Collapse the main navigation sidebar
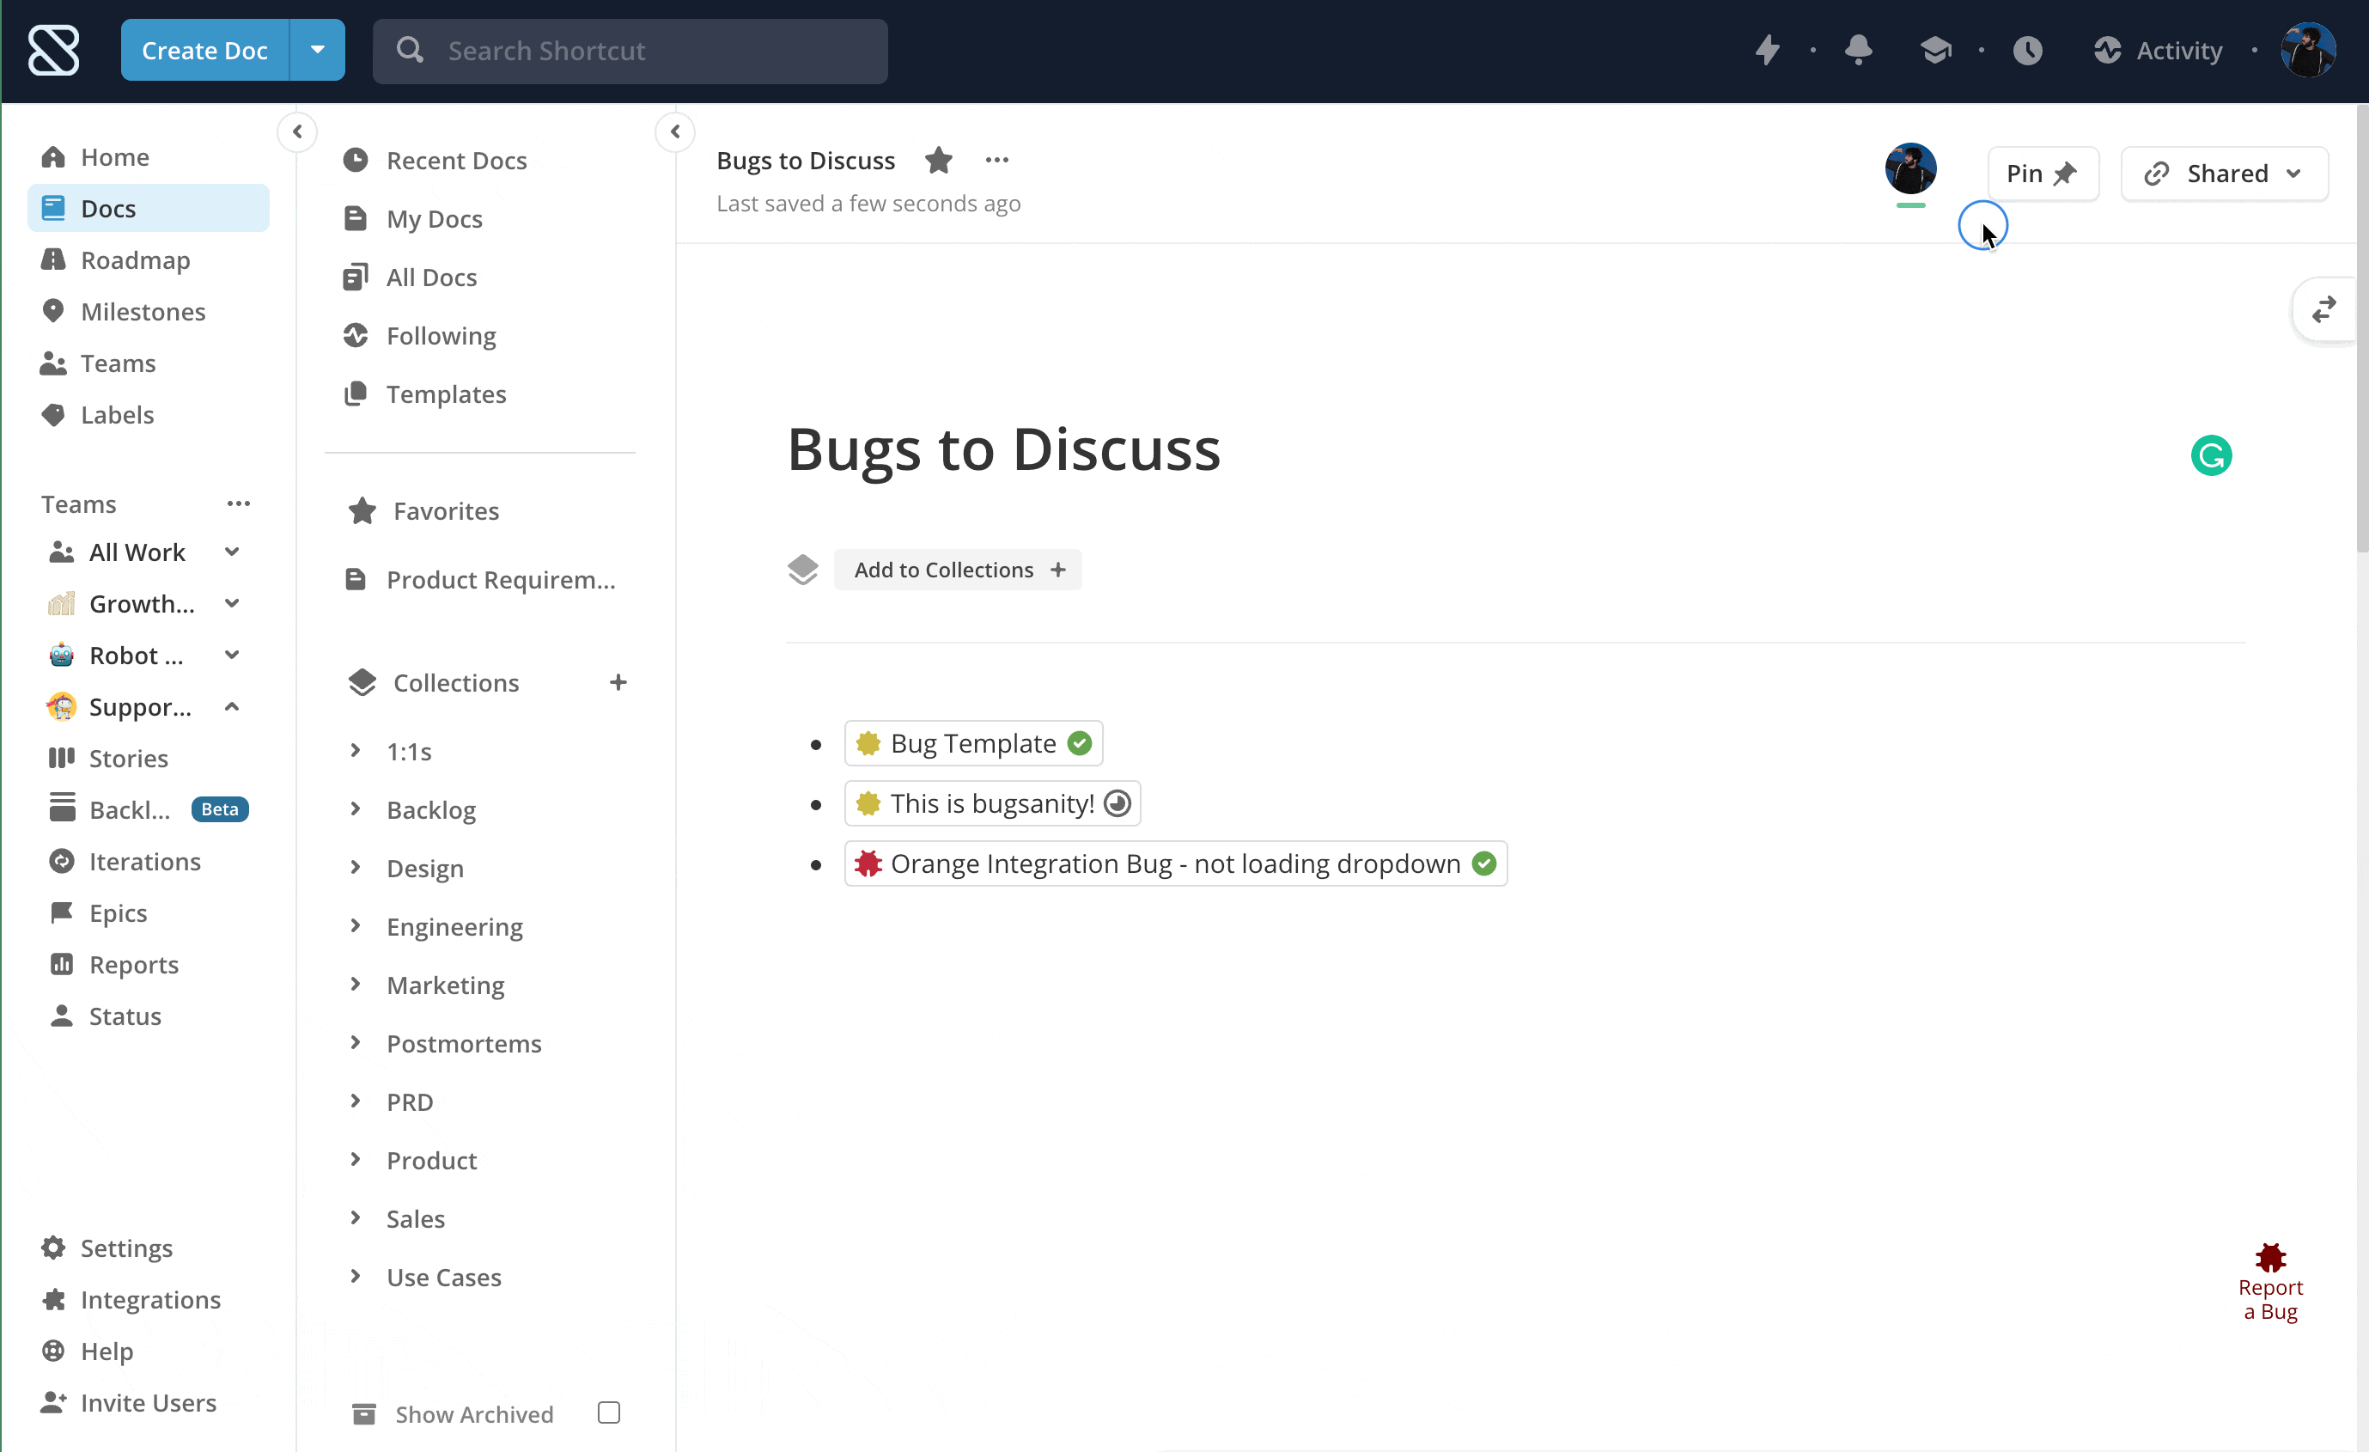2369x1452 pixels. (297, 131)
